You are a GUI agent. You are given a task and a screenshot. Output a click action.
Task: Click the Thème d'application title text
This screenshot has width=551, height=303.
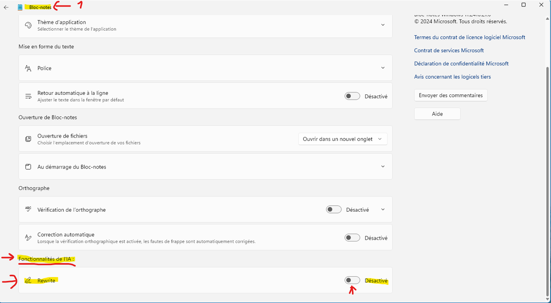(62, 22)
